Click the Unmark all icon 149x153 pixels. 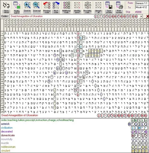[x=98, y=5]
